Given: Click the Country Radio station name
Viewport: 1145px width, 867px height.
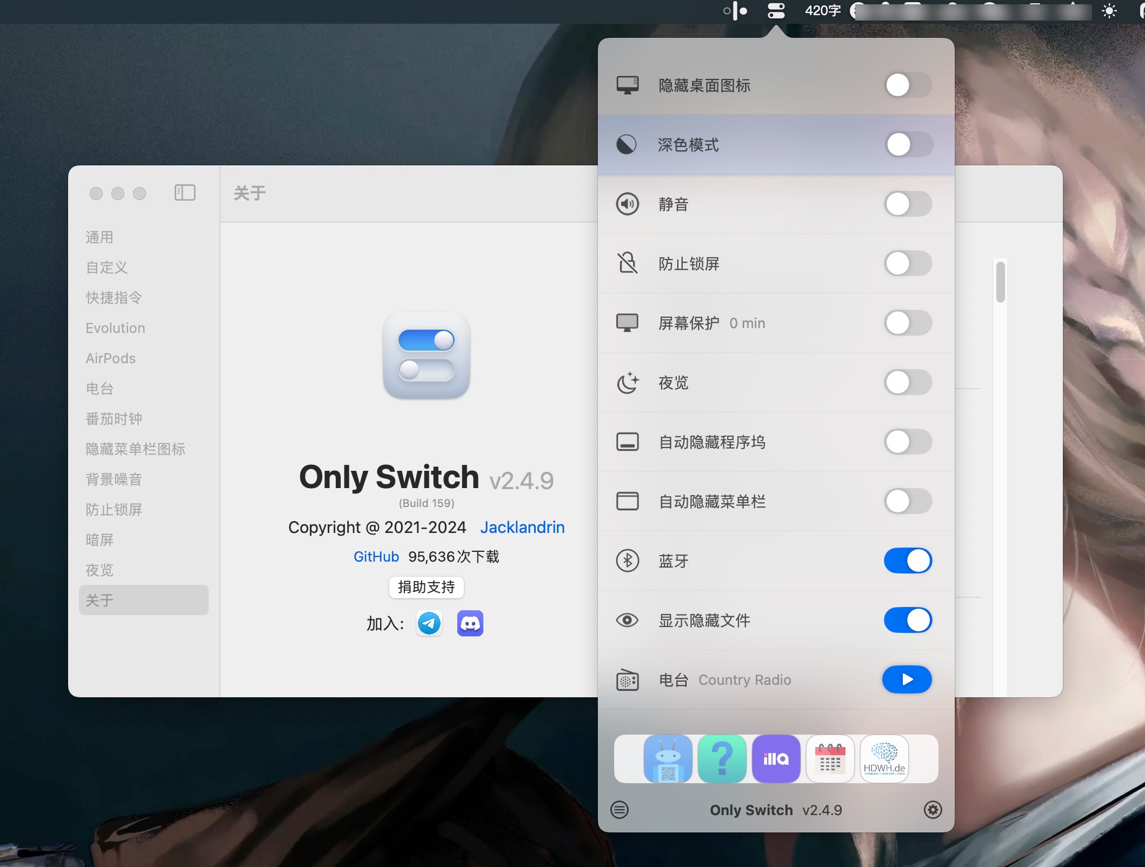Looking at the screenshot, I should (x=745, y=680).
